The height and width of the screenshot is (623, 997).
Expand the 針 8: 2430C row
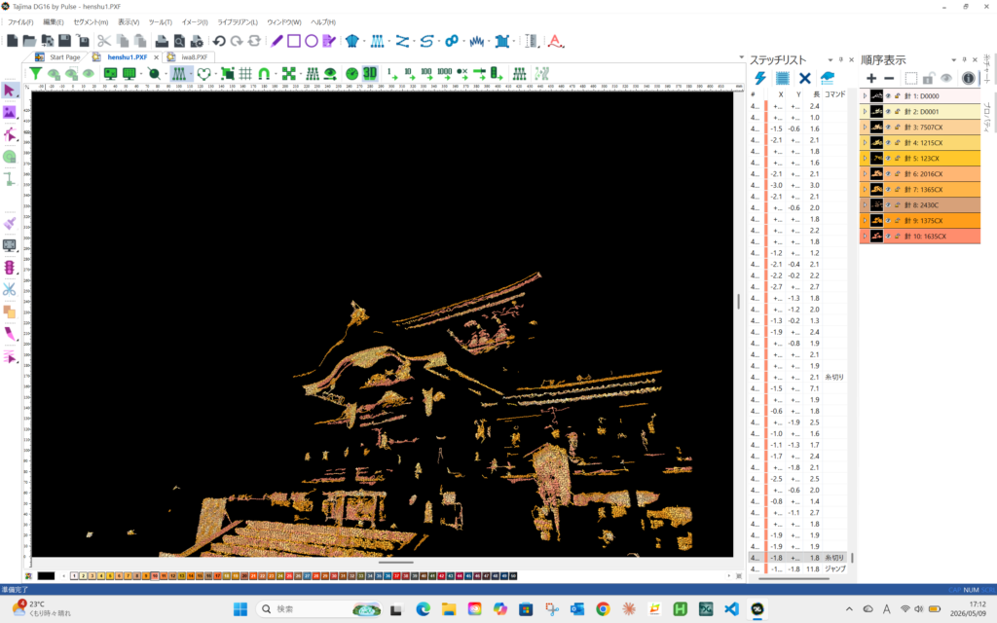pyautogui.click(x=865, y=204)
